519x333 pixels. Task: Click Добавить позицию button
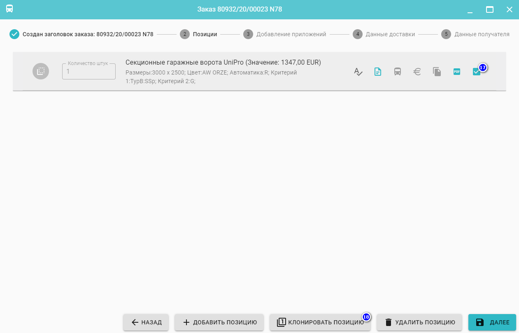(x=219, y=322)
